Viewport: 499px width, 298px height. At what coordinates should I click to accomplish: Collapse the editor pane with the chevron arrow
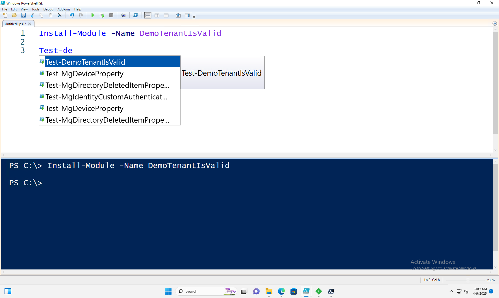pyautogui.click(x=495, y=23)
